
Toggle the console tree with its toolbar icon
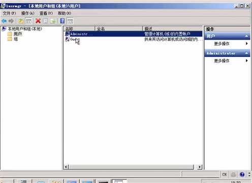point(29,21)
